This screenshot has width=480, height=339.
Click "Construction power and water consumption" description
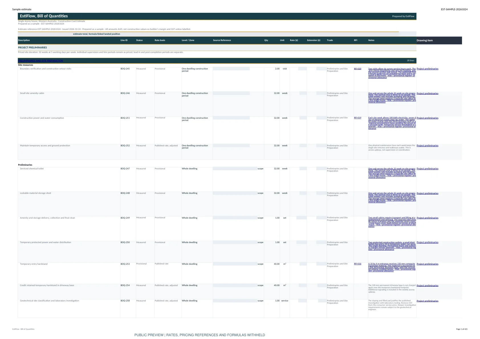pyautogui.click(x=42, y=118)
